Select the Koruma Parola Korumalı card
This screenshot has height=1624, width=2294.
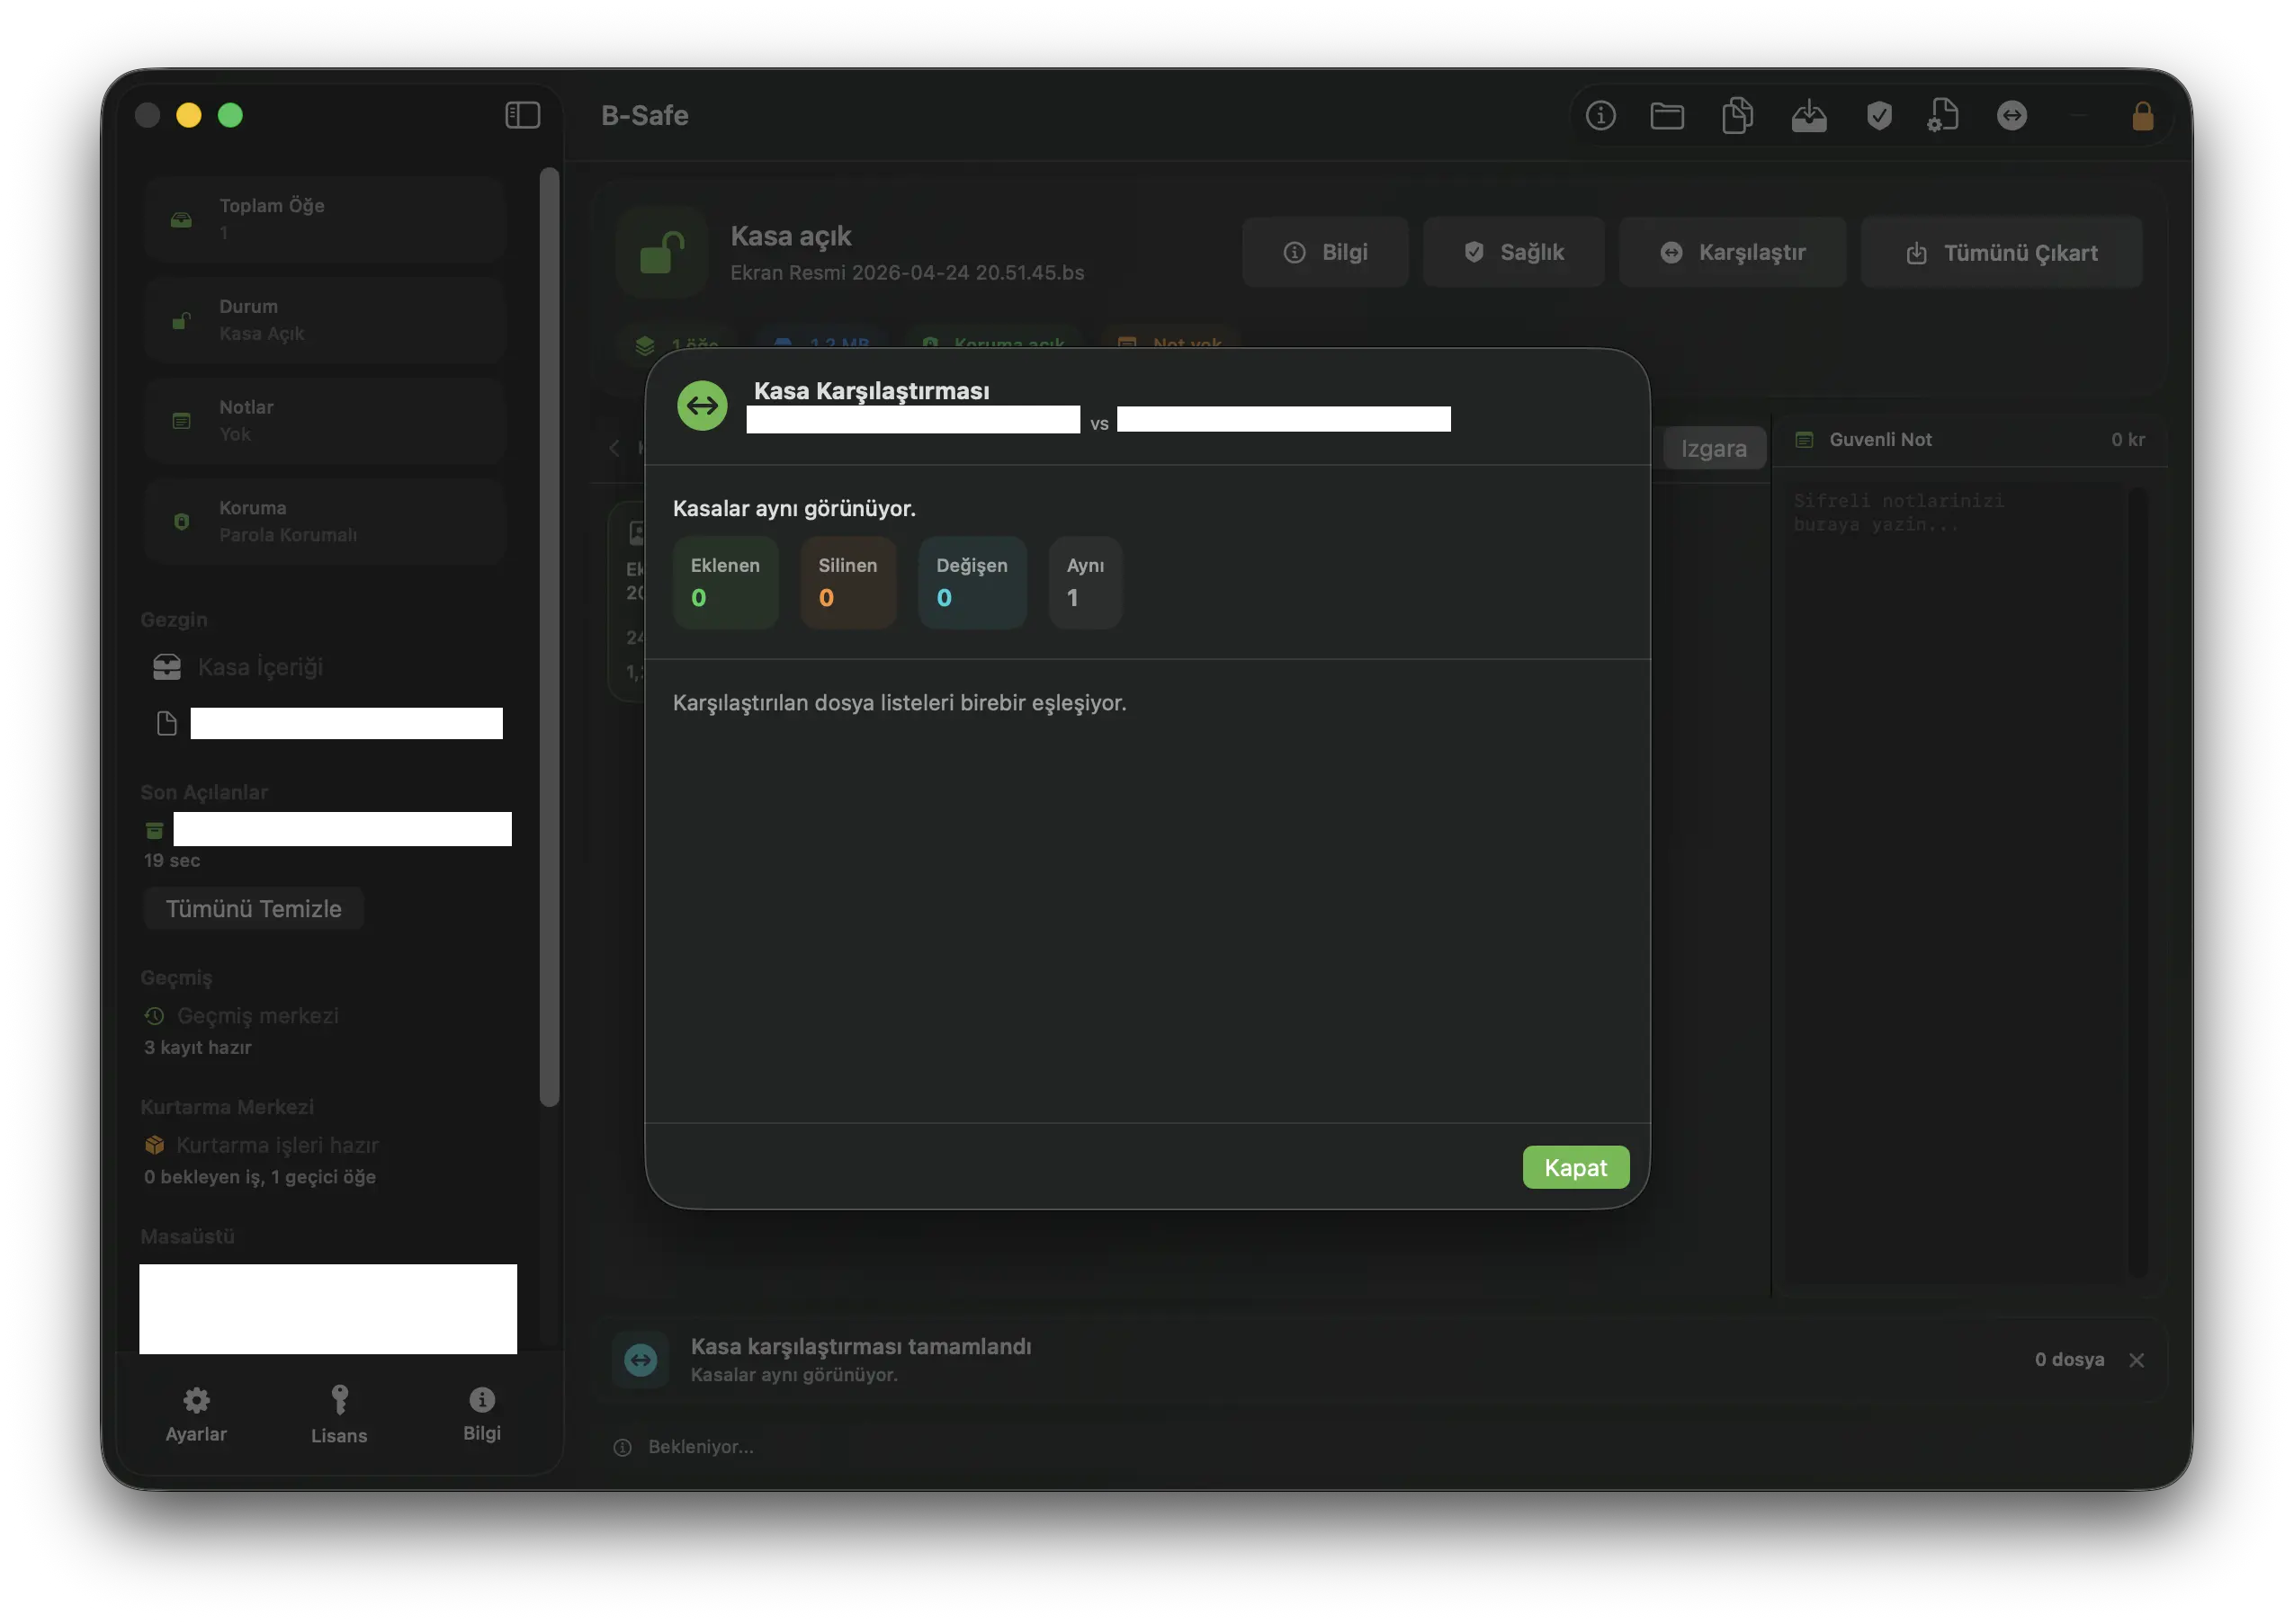tap(324, 522)
